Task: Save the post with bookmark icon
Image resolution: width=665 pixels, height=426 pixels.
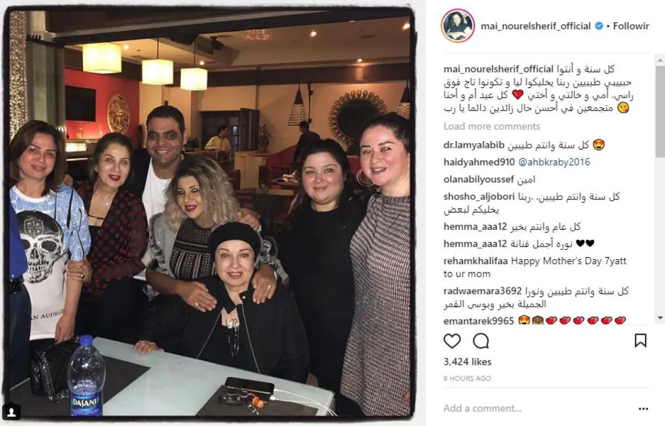Action: click(x=640, y=341)
